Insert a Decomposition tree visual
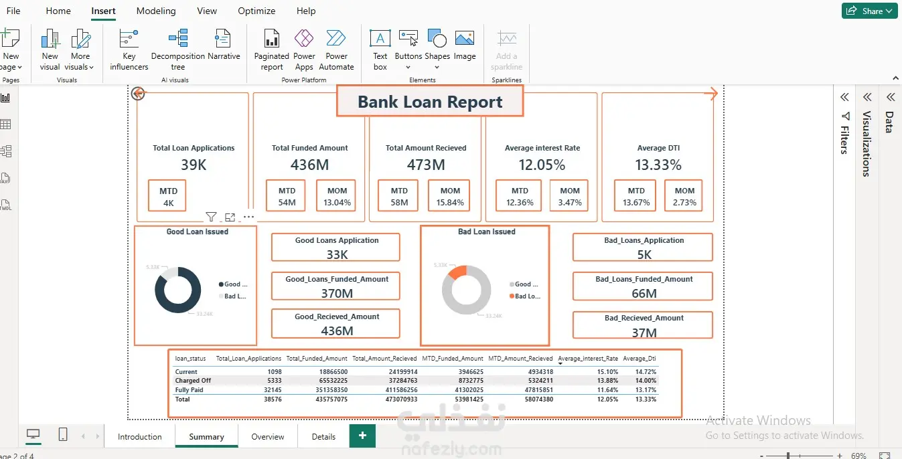The width and height of the screenshot is (902, 459). pyautogui.click(x=178, y=49)
